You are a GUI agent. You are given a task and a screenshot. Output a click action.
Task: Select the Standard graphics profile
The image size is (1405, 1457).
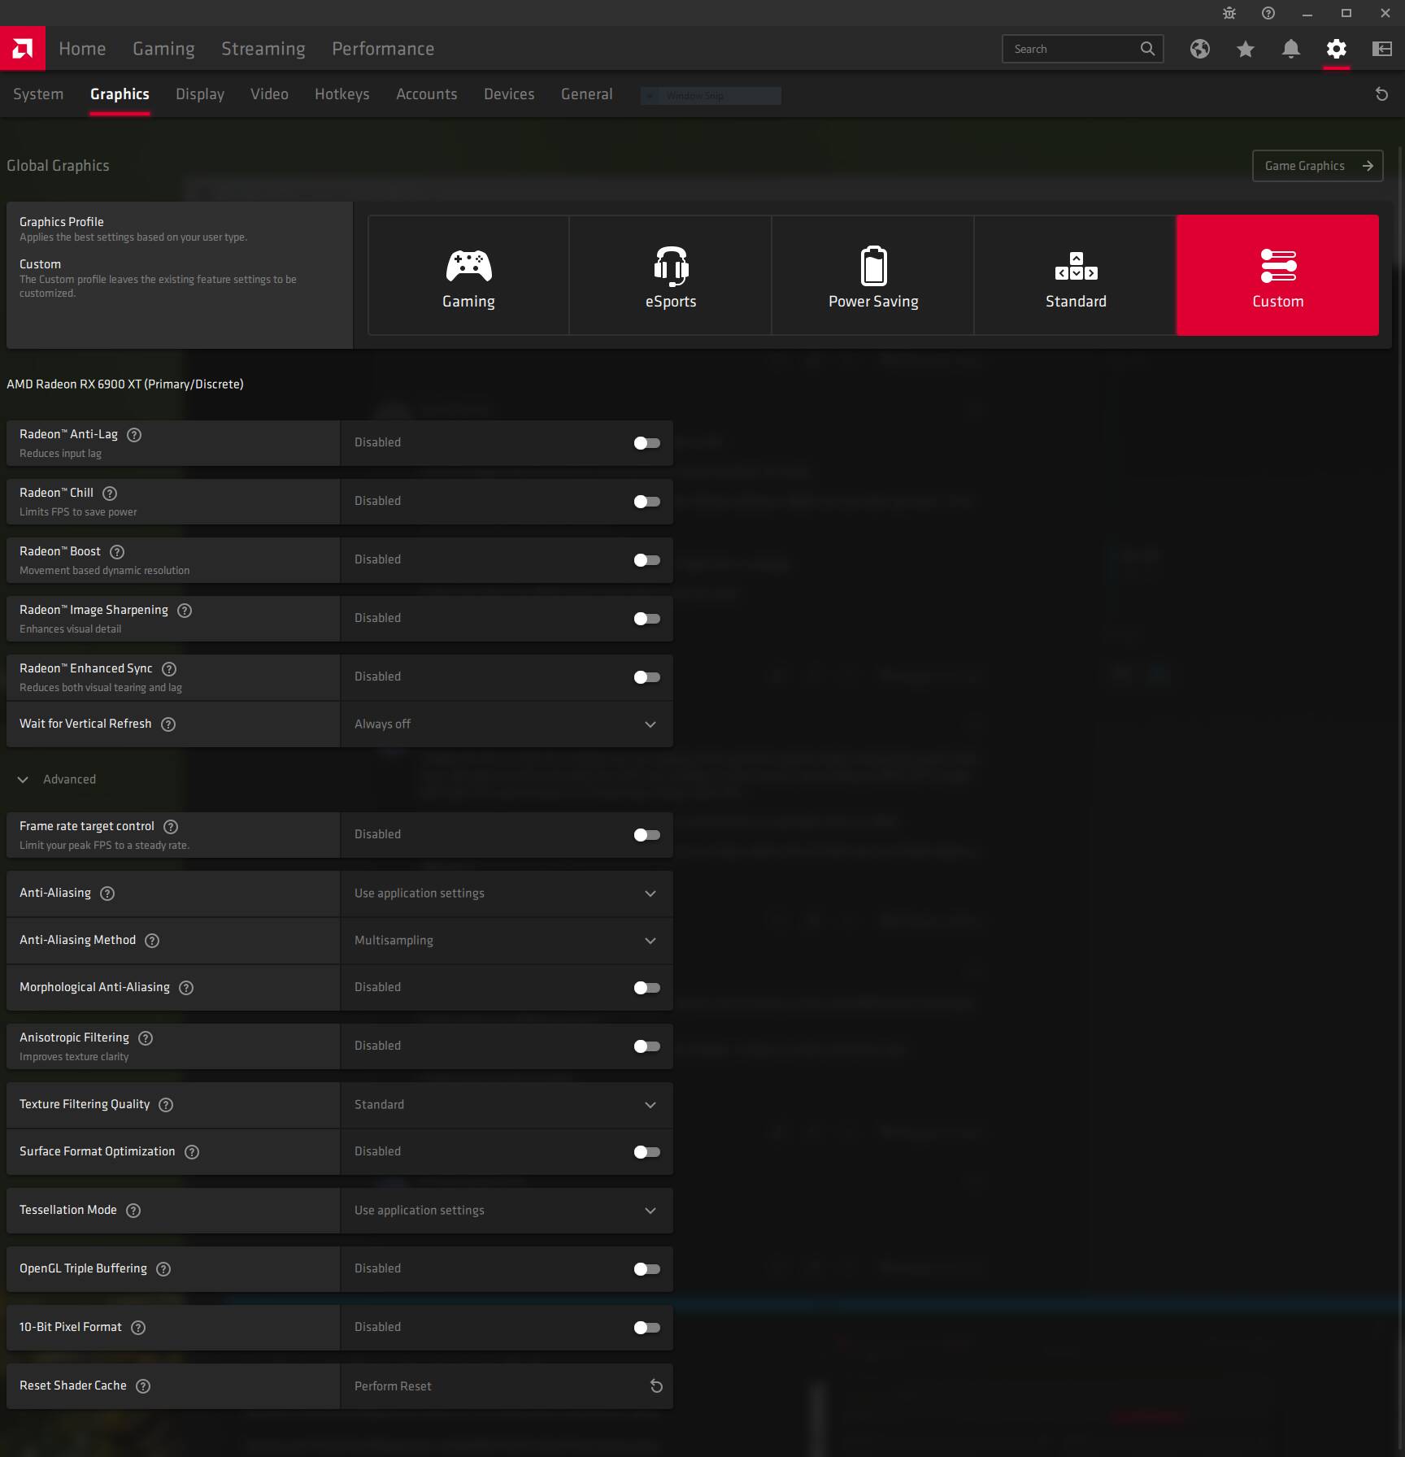pos(1076,275)
